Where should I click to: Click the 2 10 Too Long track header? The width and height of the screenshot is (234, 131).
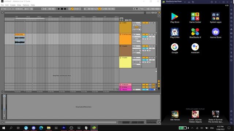pyautogui.click(x=125, y=39)
